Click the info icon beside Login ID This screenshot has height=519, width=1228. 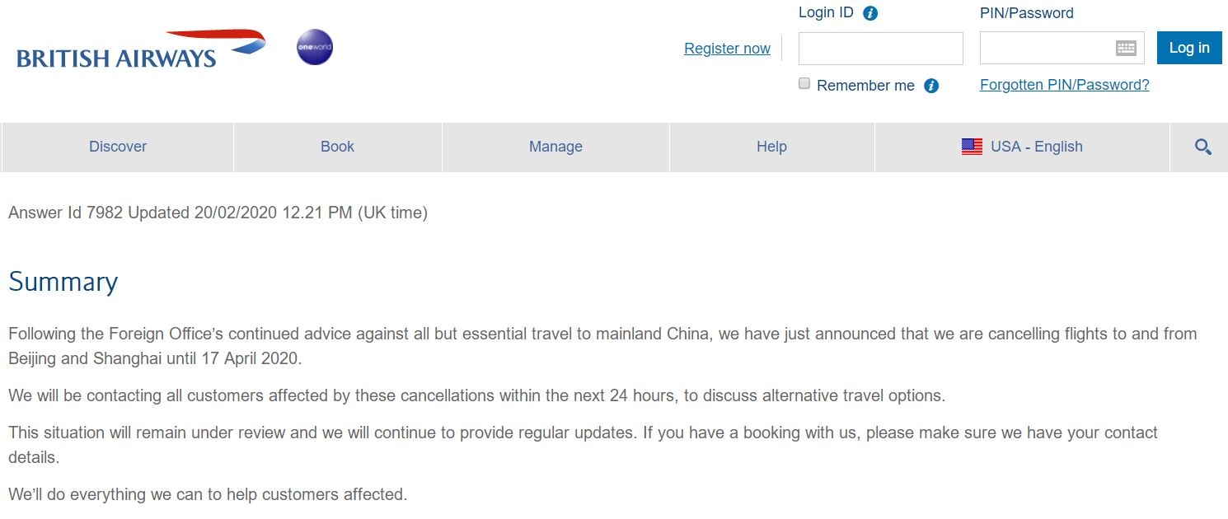870,13
